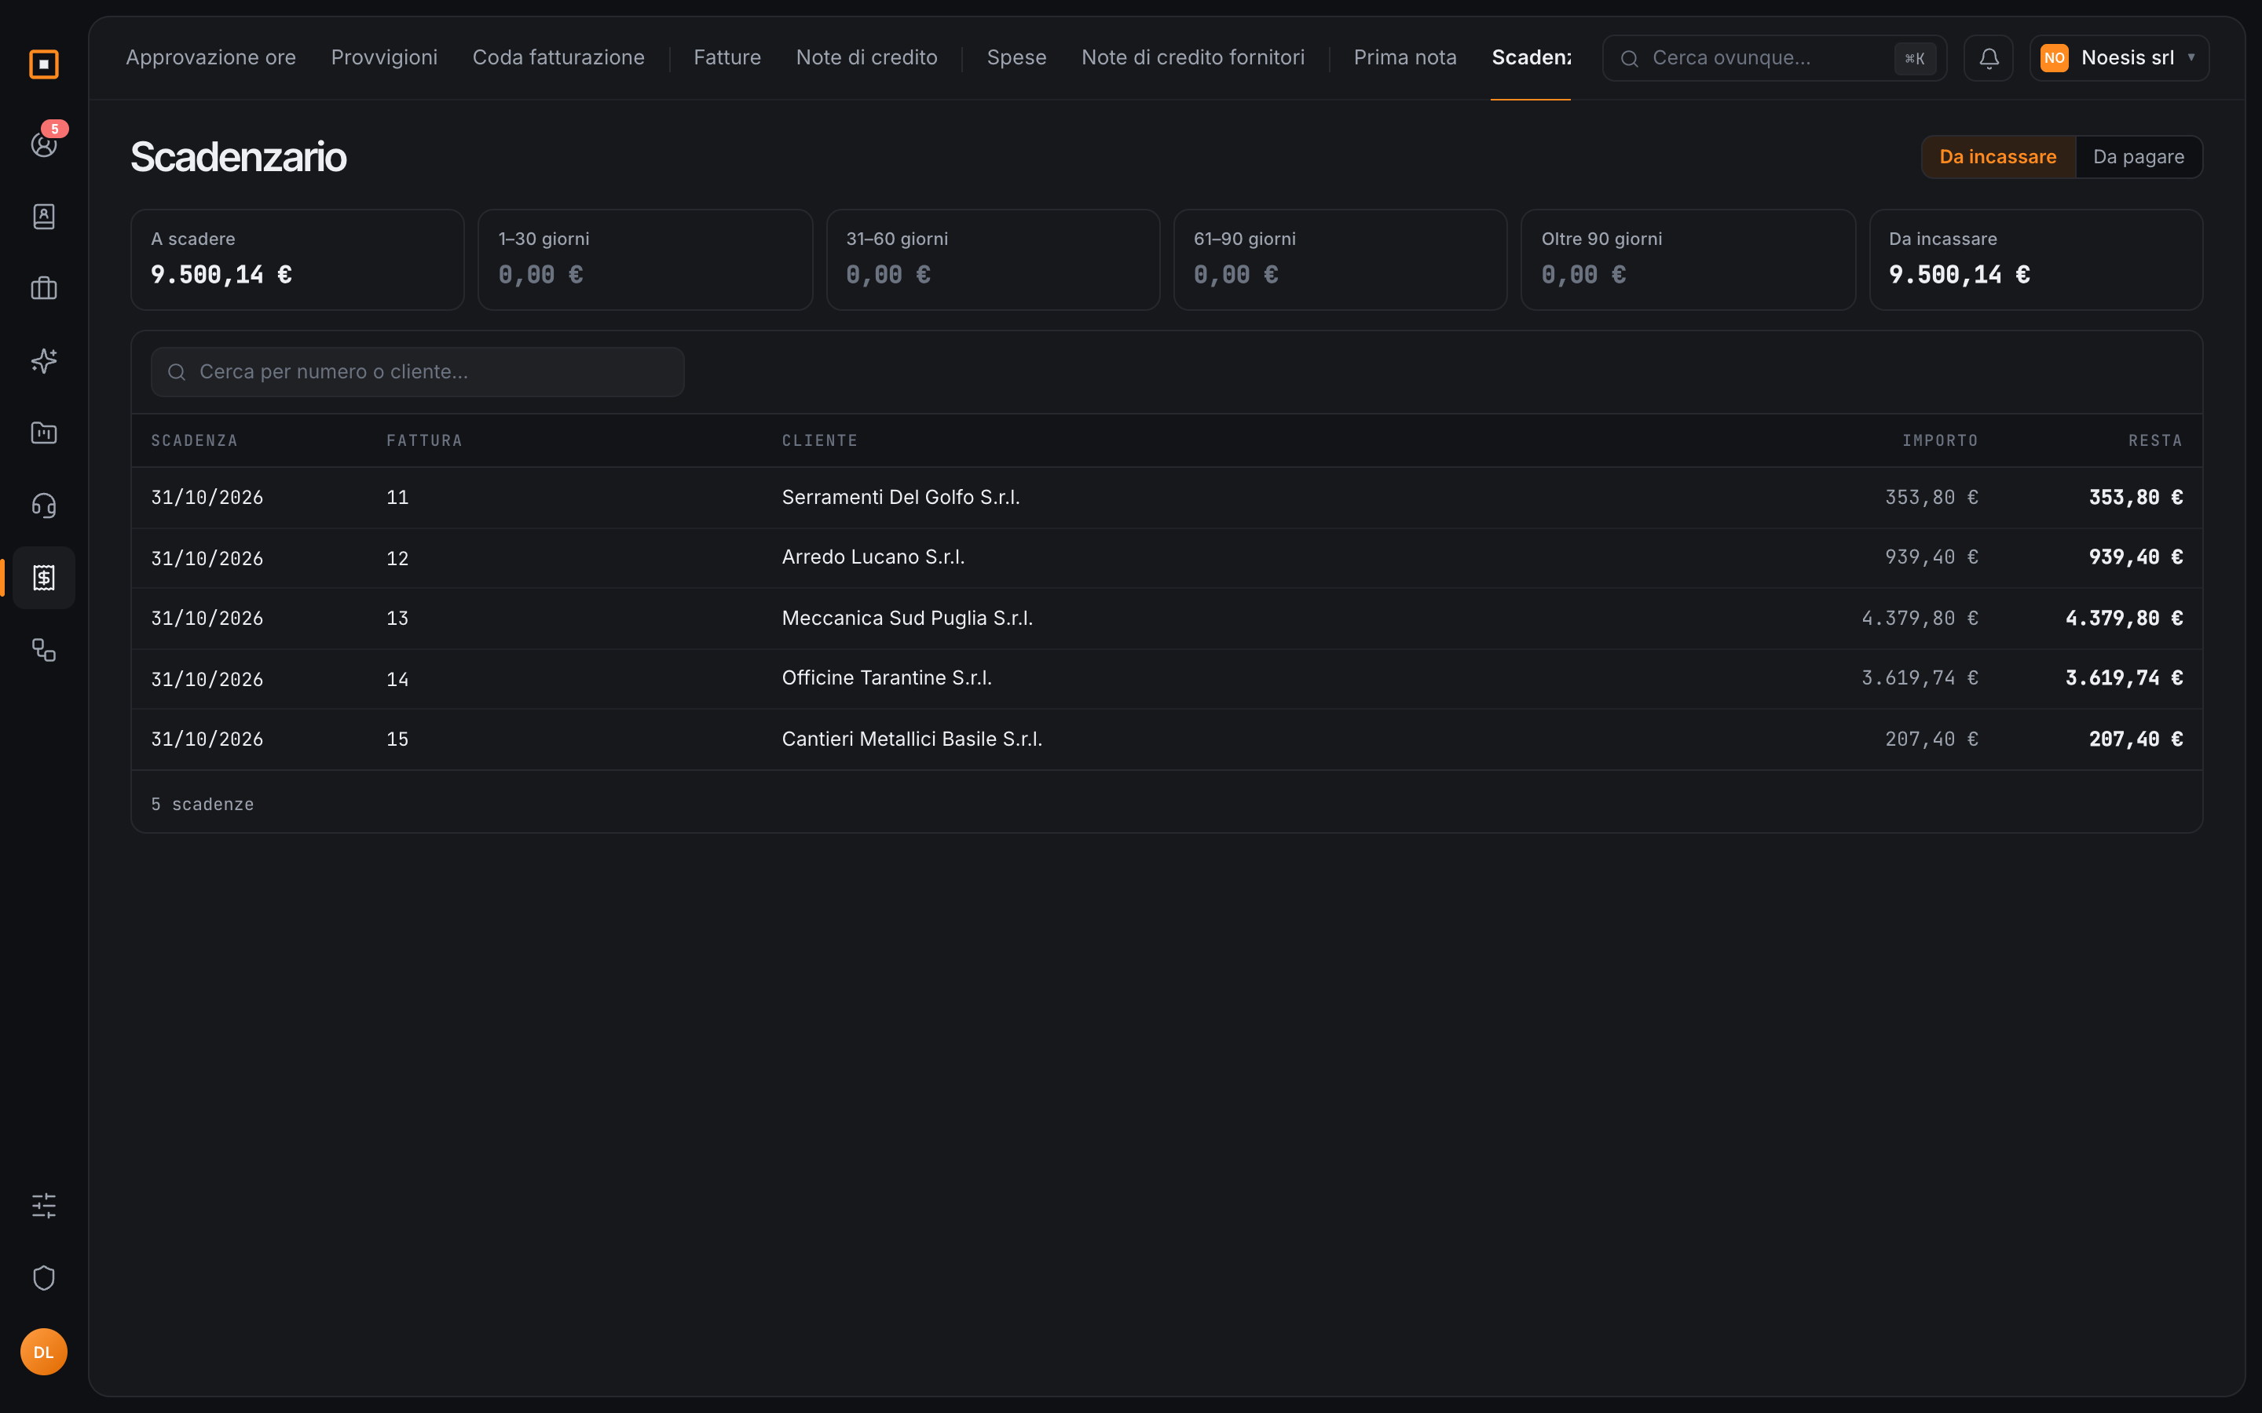Open the workflow nodes sidebar icon
Image resolution: width=2262 pixels, height=1413 pixels.
(44, 649)
